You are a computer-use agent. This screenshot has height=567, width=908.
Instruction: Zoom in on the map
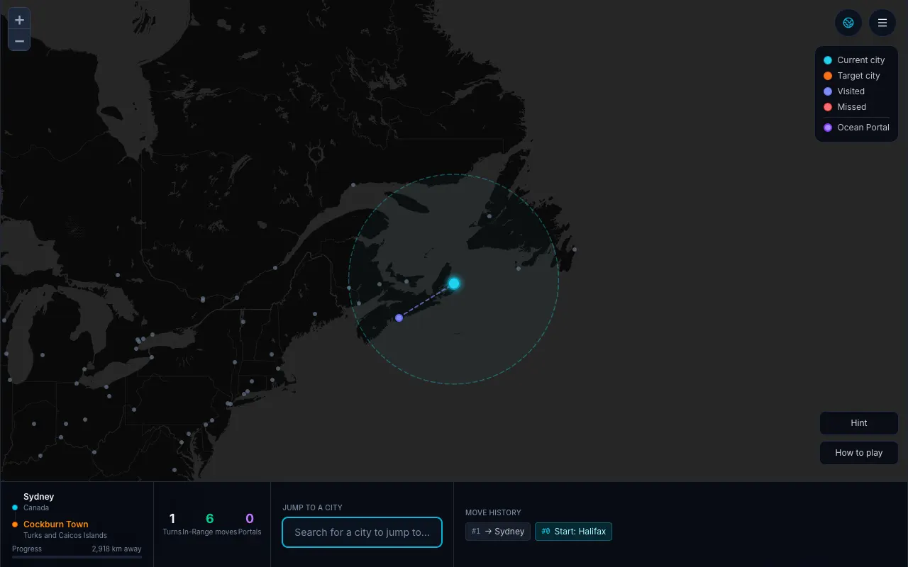(19, 20)
